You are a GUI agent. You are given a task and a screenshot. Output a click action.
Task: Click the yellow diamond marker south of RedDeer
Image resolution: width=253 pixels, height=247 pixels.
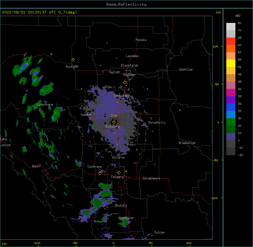point(125,82)
